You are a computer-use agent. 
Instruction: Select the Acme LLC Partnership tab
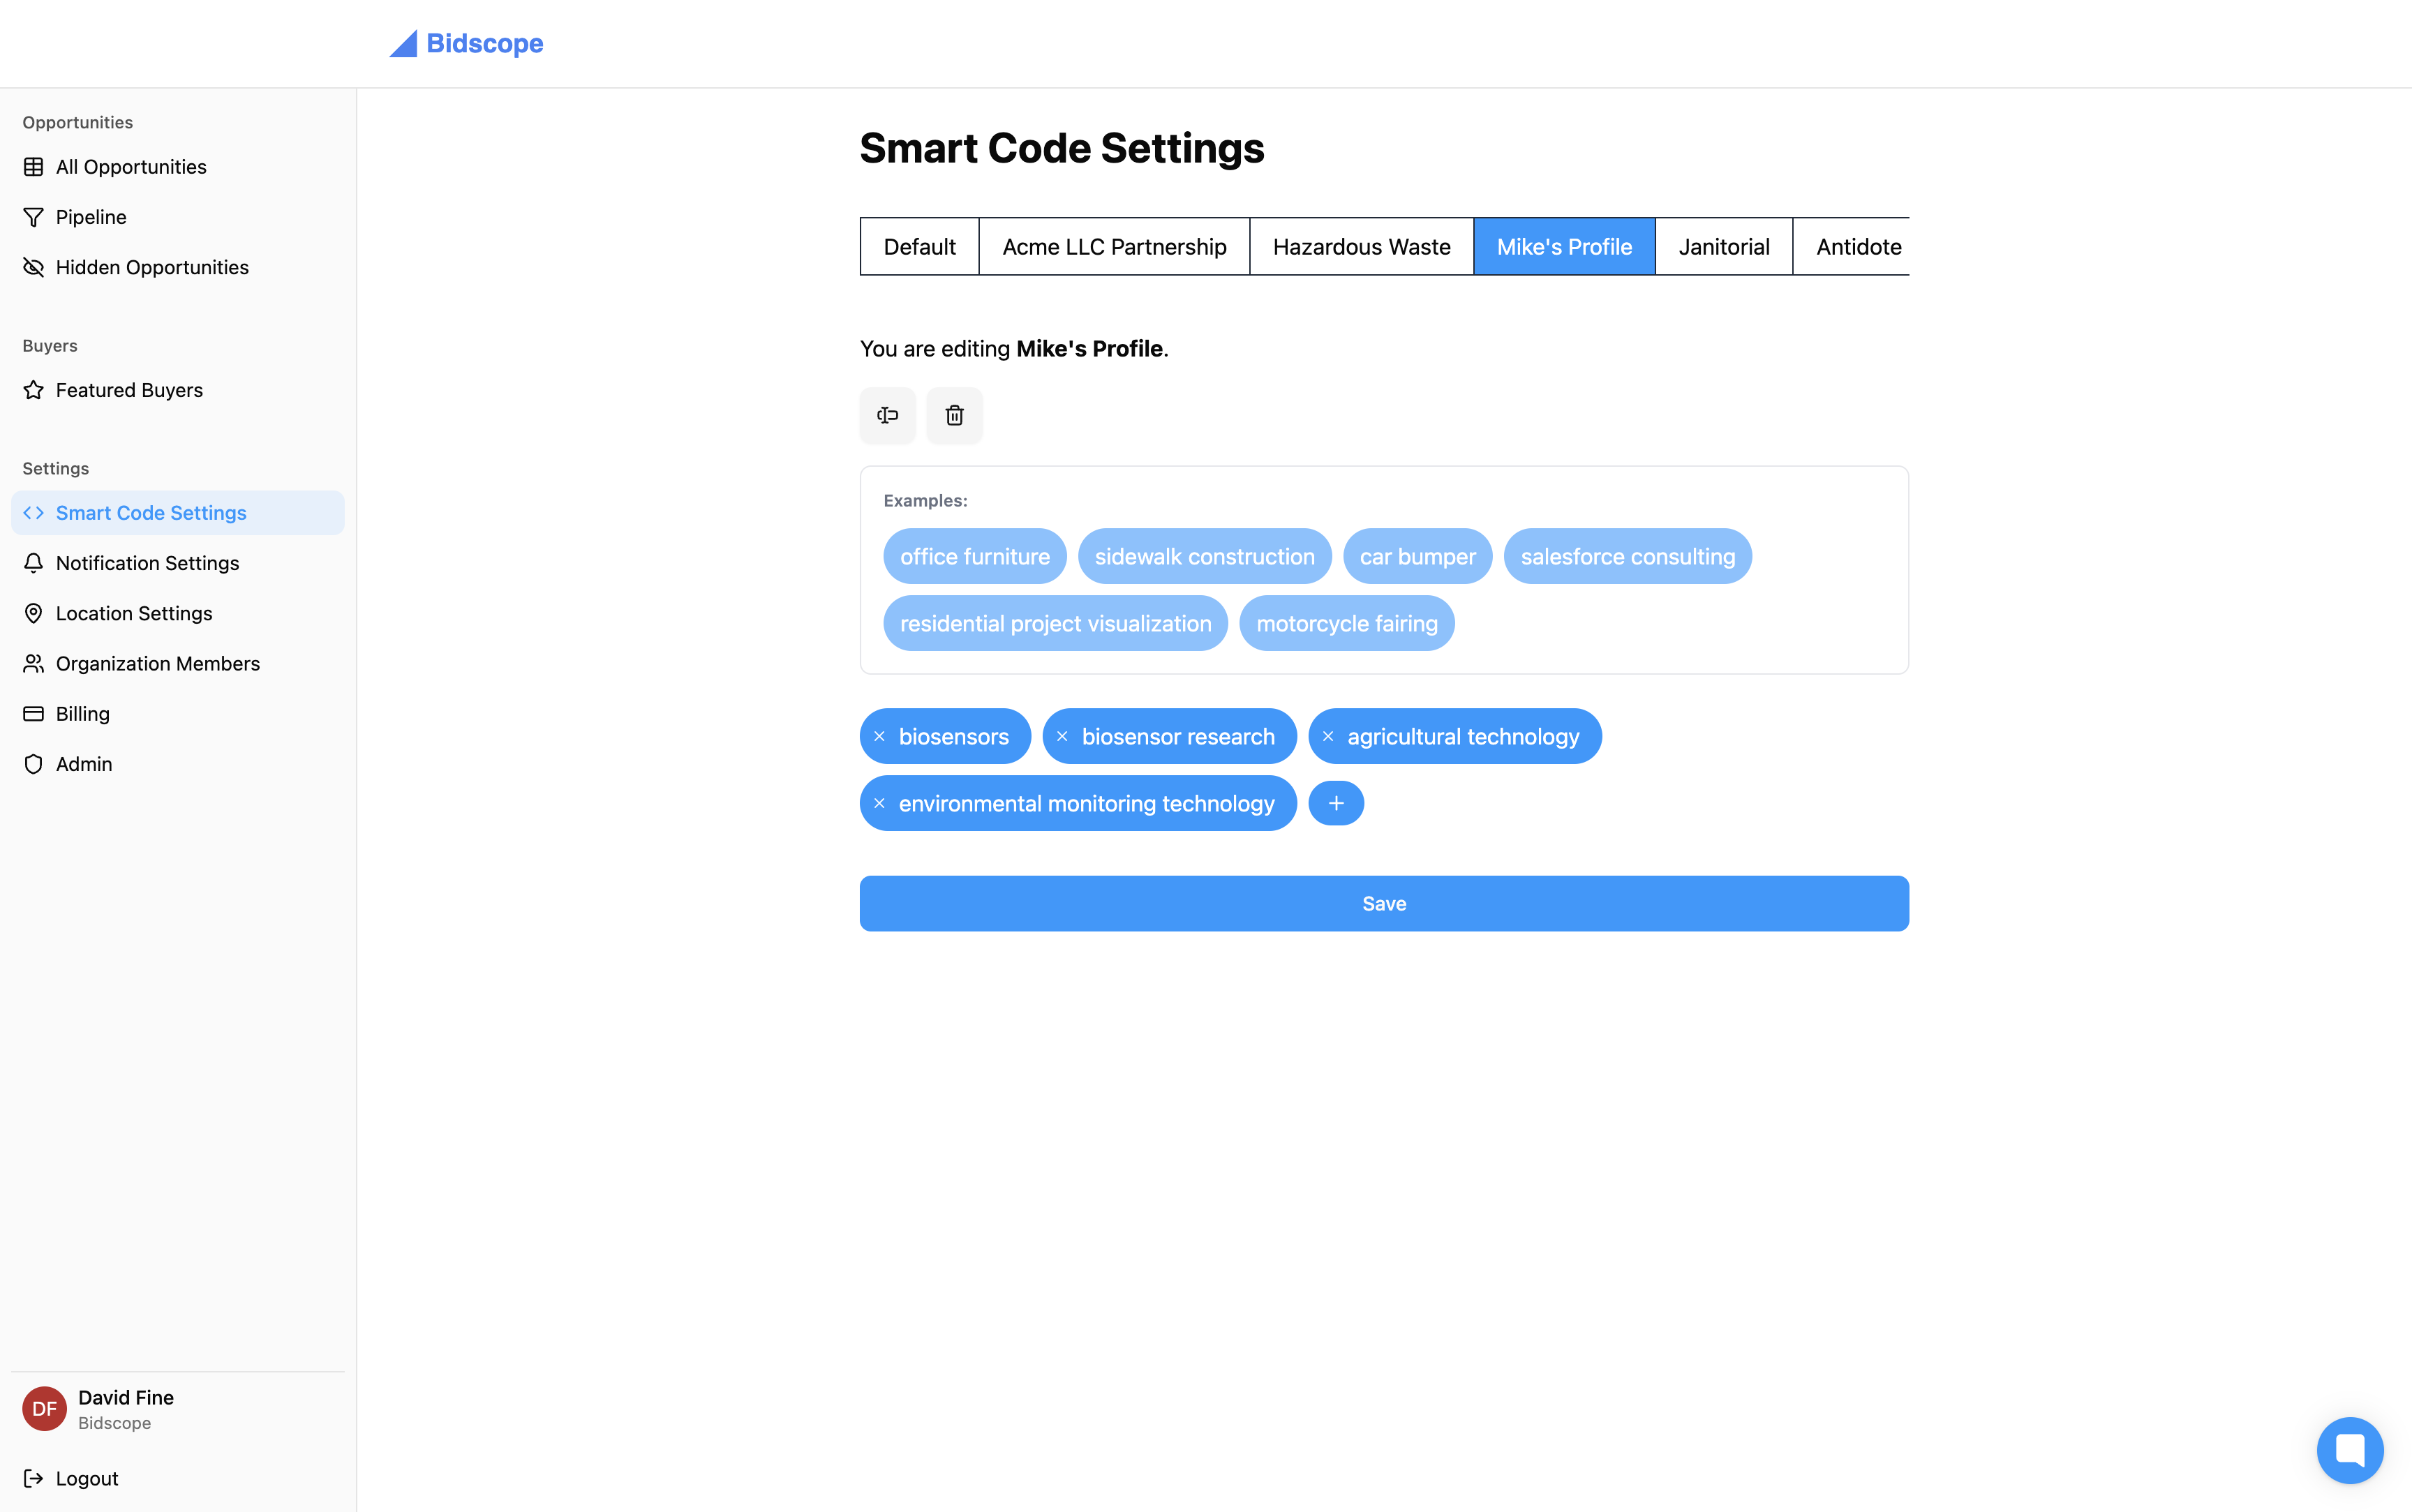click(1114, 247)
